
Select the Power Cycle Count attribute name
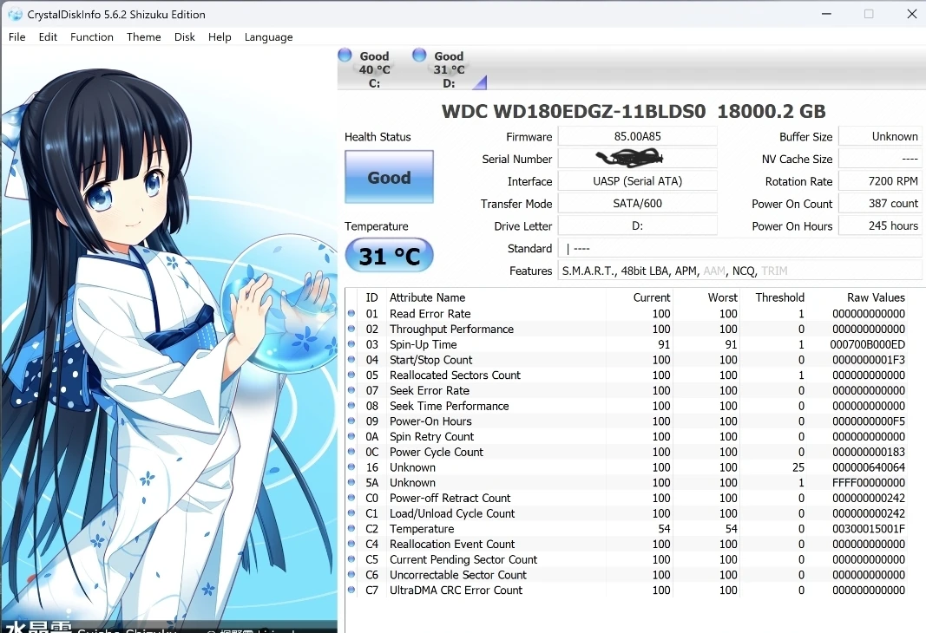(x=437, y=452)
